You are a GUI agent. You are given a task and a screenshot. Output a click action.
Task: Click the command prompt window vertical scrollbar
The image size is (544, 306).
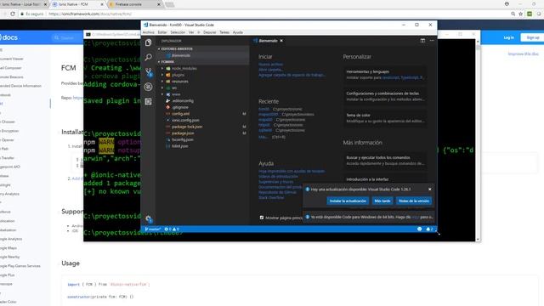pos(478,140)
